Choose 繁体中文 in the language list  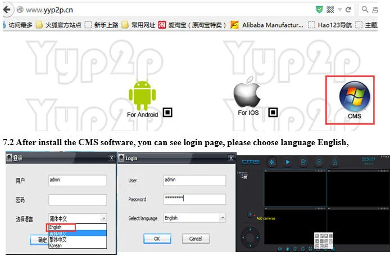pyautogui.click(x=78, y=240)
